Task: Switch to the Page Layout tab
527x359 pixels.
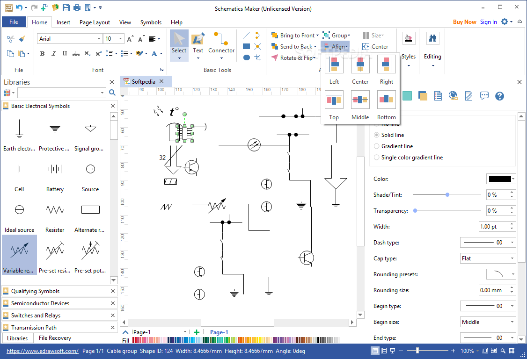Action: (x=95, y=22)
